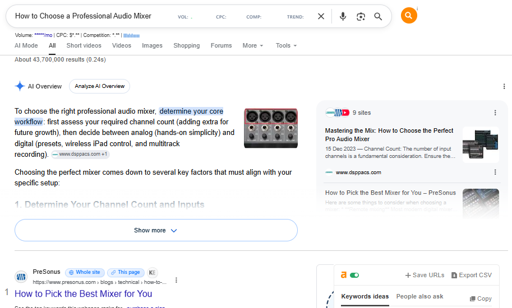Click the Whole site button

85,272
